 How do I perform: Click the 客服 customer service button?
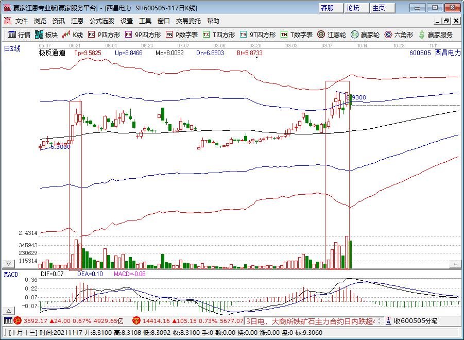coord(327,8)
